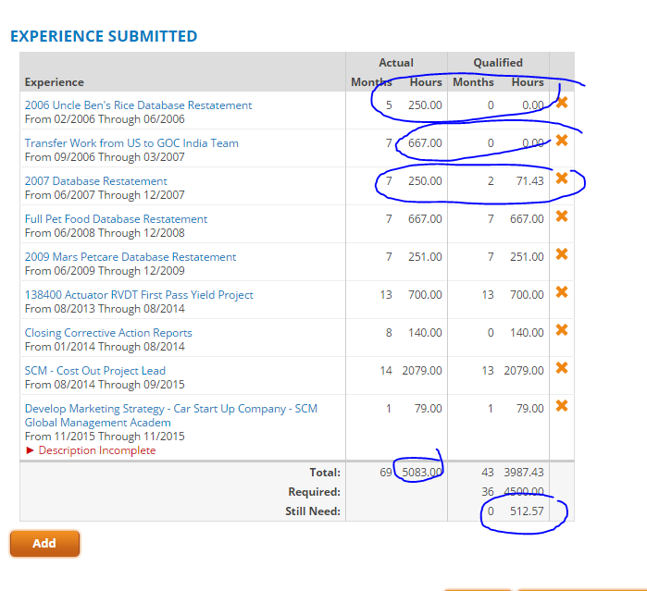The image size is (647, 591).
Task: Expand the red Description Incomplete arrow
Action: click(30, 450)
